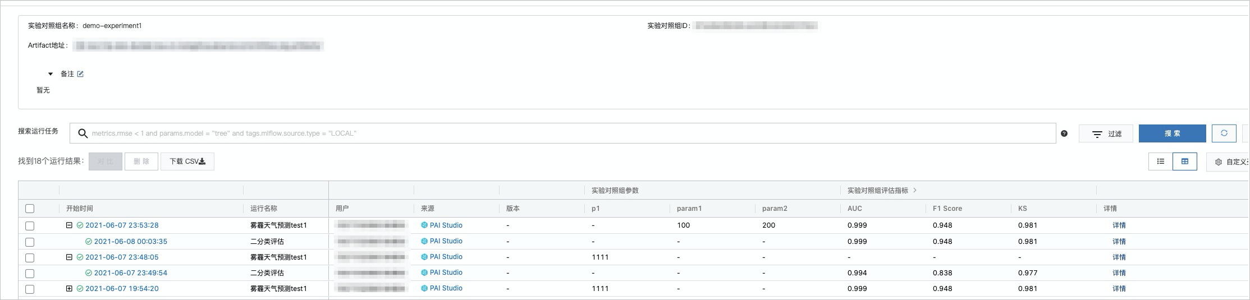
Task: Click 二分类评估 name in 00:03:35 row
Action: 267,242
